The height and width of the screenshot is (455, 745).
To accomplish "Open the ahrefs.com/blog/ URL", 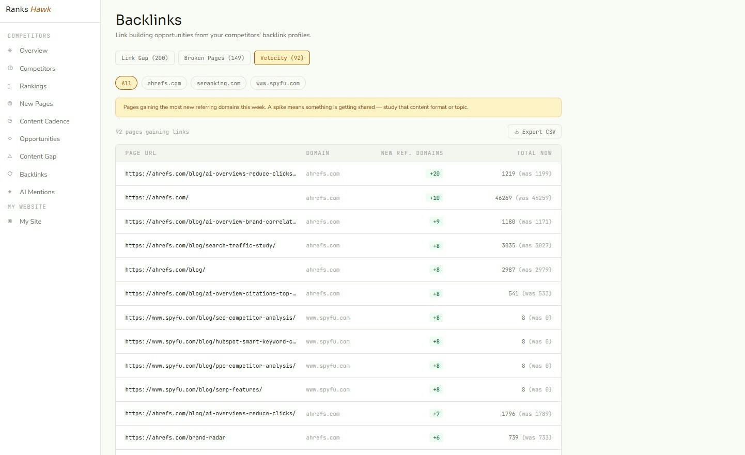I will click(165, 270).
